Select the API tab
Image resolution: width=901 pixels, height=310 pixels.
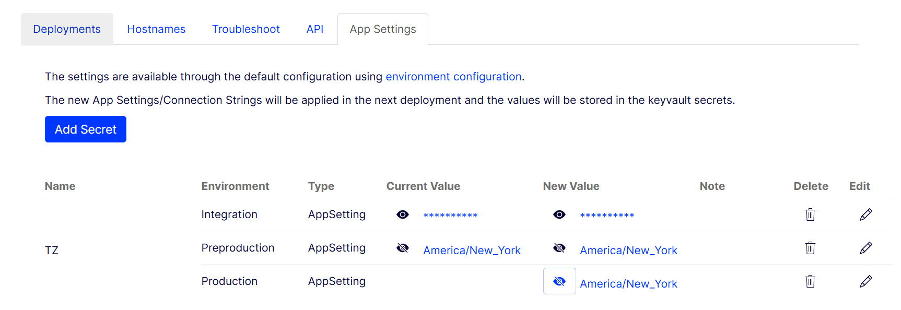point(315,29)
